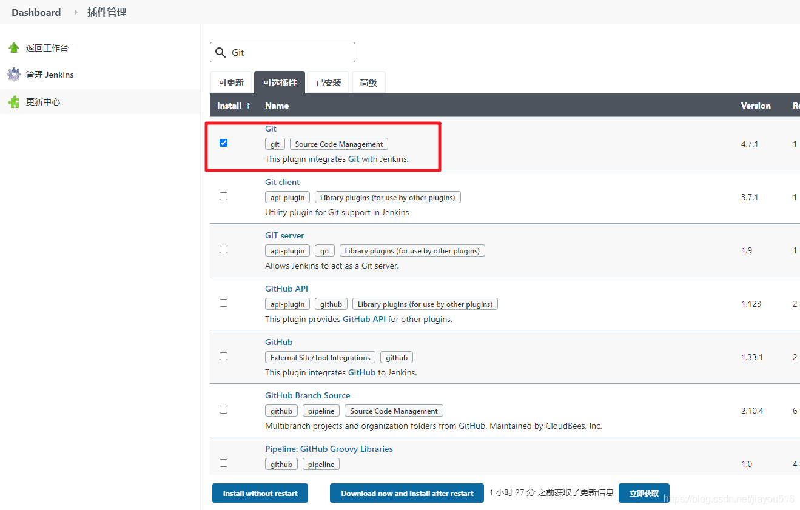
Task: Open 更新中心 in the sidebar
Action: point(43,102)
